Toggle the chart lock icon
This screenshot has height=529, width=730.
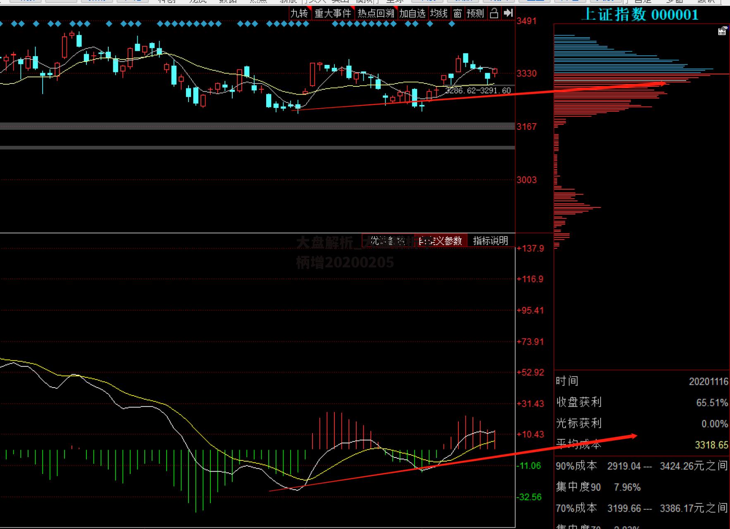[494, 14]
